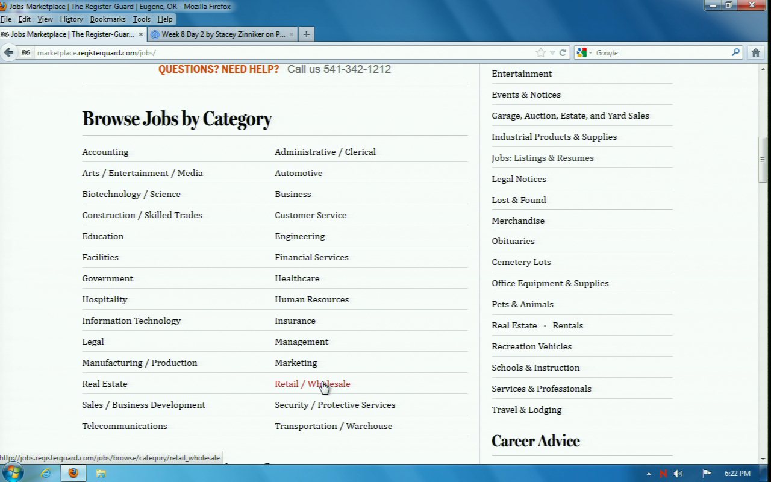771x482 pixels.
Task: Show hidden system tray icons
Action: [649, 474]
